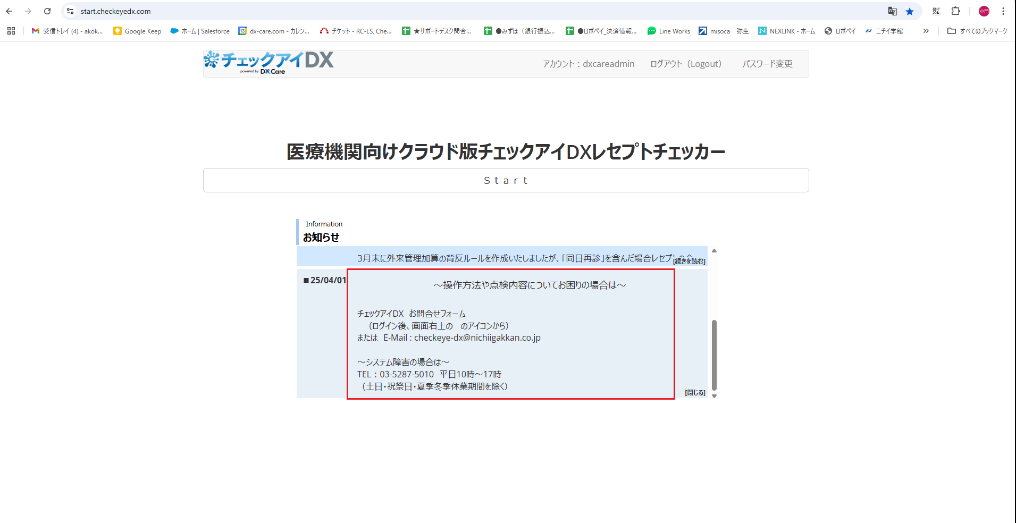The width and height of the screenshot is (1016, 523).
Task: Open the チケット RC-LS bookmark
Action: tap(356, 31)
